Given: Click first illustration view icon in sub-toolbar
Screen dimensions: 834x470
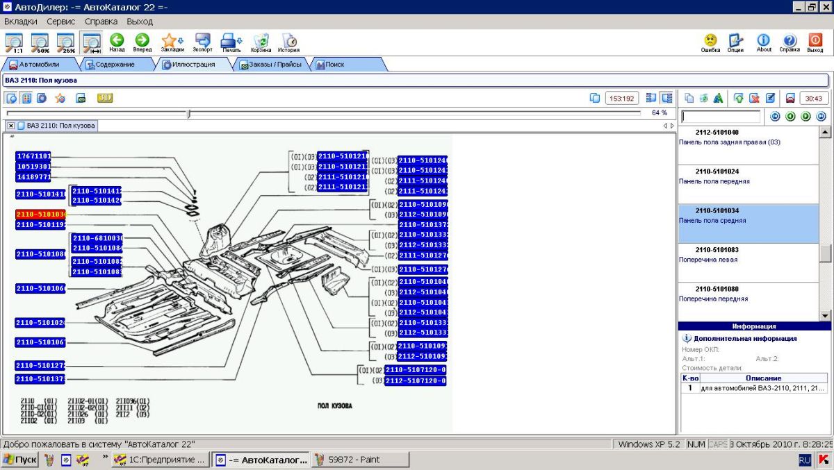Looking at the screenshot, I should (12, 98).
